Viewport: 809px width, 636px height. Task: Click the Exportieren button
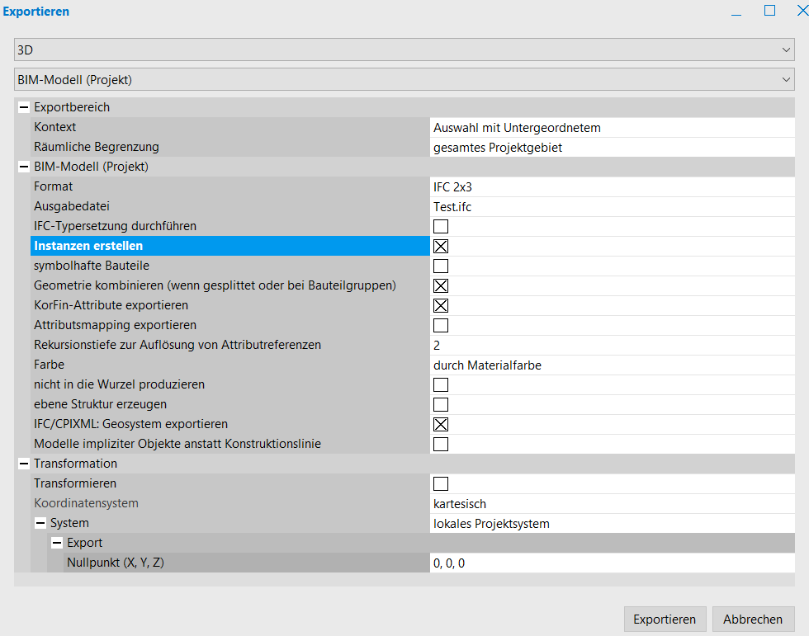665,620
